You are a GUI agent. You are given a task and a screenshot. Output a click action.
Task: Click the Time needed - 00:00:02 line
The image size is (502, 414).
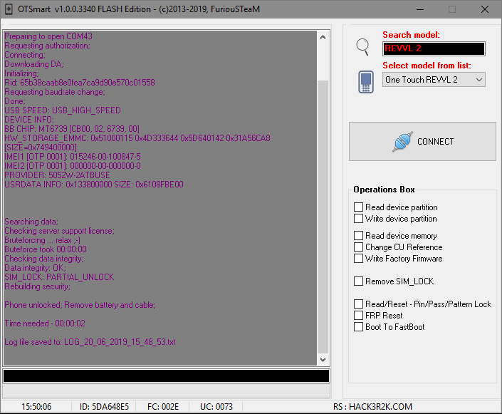[45, 324]
